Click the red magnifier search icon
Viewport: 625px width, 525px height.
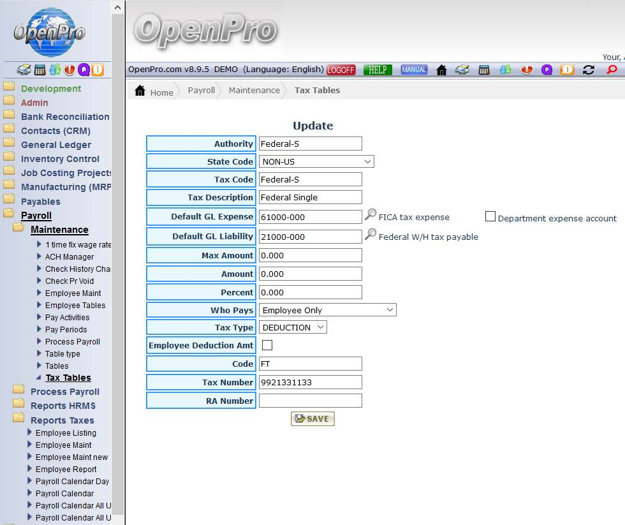point(612,70)
